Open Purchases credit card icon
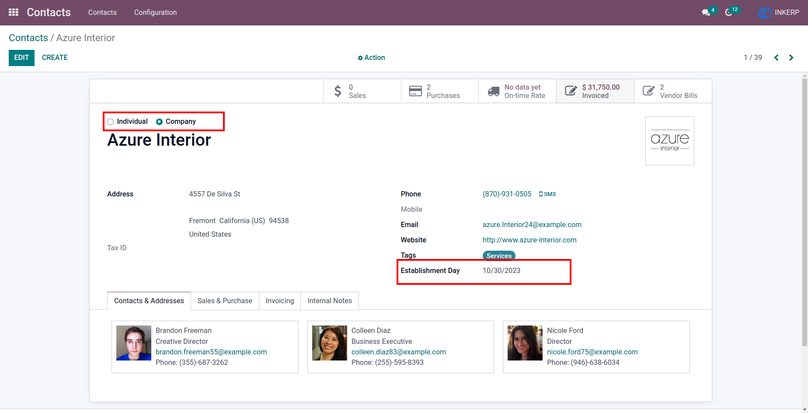The image size is (808, 413). [415, 91]
